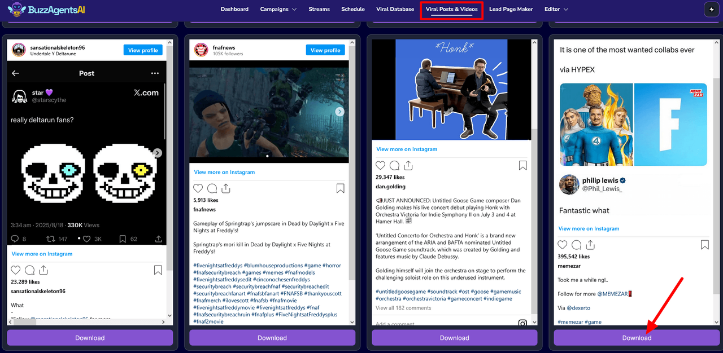Open the Viral Database page
The width and height of the screenshot is (723, 353).
[395, 9]
